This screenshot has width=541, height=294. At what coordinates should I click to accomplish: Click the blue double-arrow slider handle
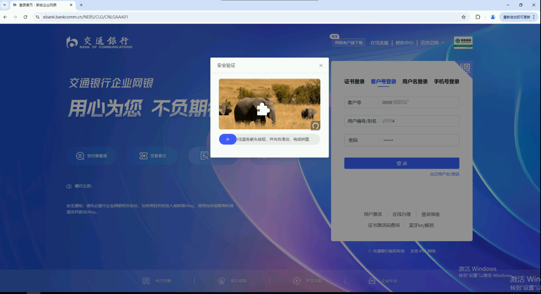click(x=227, y=139)
